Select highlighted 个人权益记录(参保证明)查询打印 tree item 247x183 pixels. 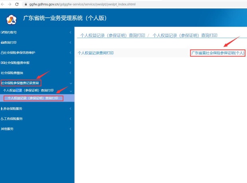[33, 98]
